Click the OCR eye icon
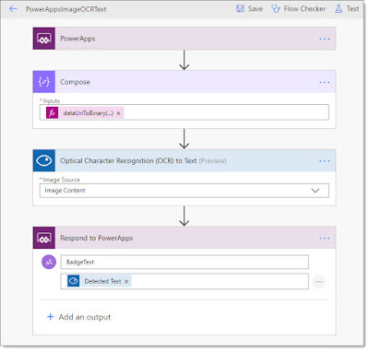 pos(44,160)
